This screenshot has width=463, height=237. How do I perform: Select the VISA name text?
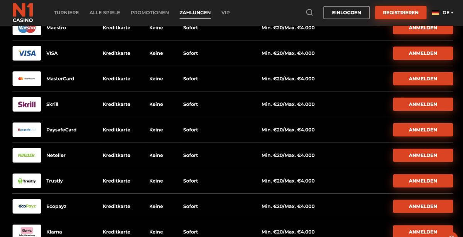tap(52, 53)
